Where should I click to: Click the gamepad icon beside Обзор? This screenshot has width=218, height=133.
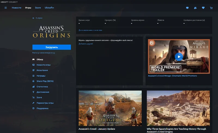click(x=34, y=59)
